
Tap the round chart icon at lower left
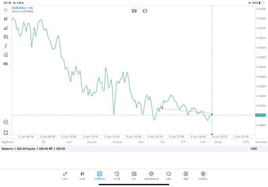tap(5, 122)
